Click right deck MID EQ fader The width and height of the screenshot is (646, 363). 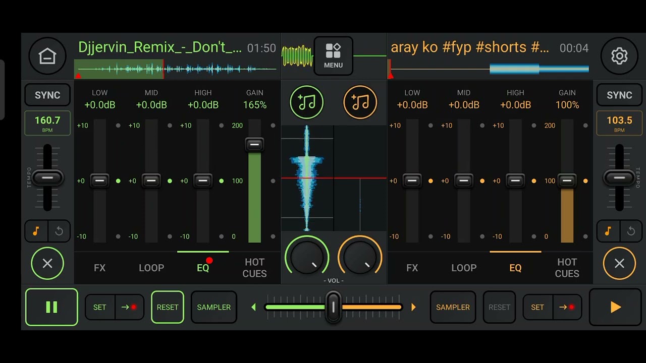click(464, 180)
